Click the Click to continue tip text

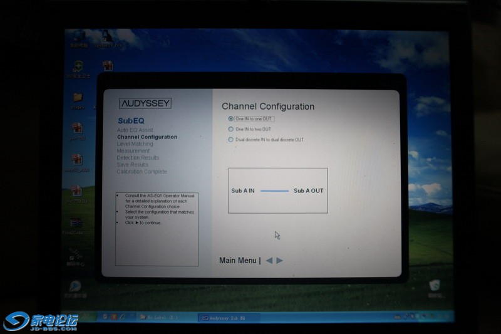click(143, 223)
